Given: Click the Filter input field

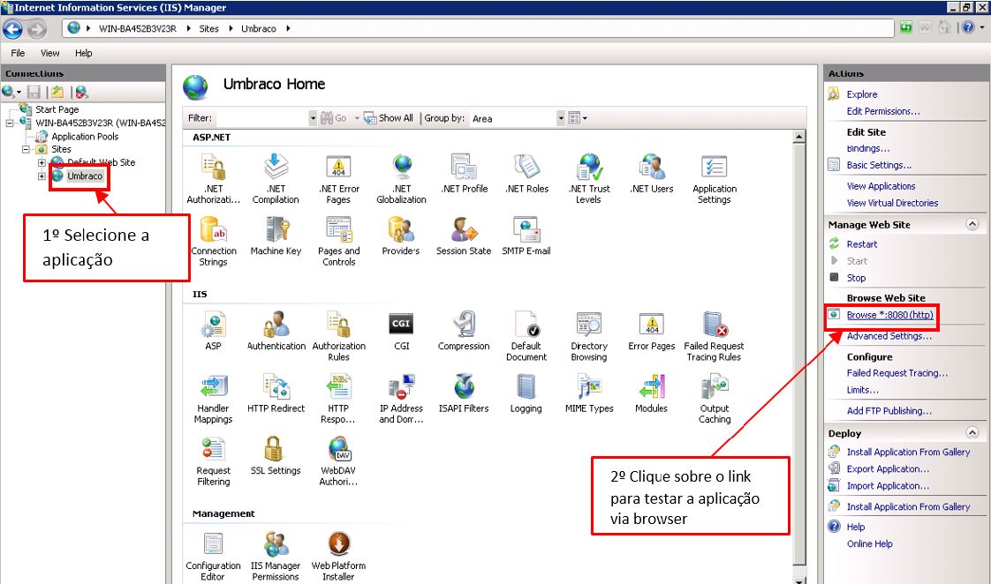Looking at the screenshot, I should (x=261, y=118).
